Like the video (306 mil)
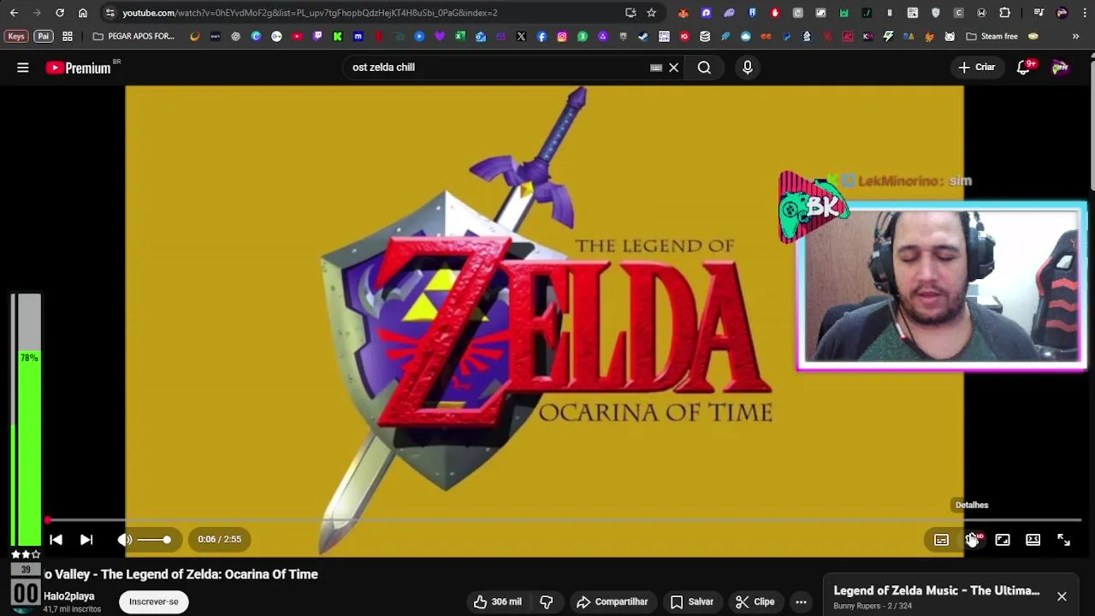The image size is (1095, 616). click(497, 601)
